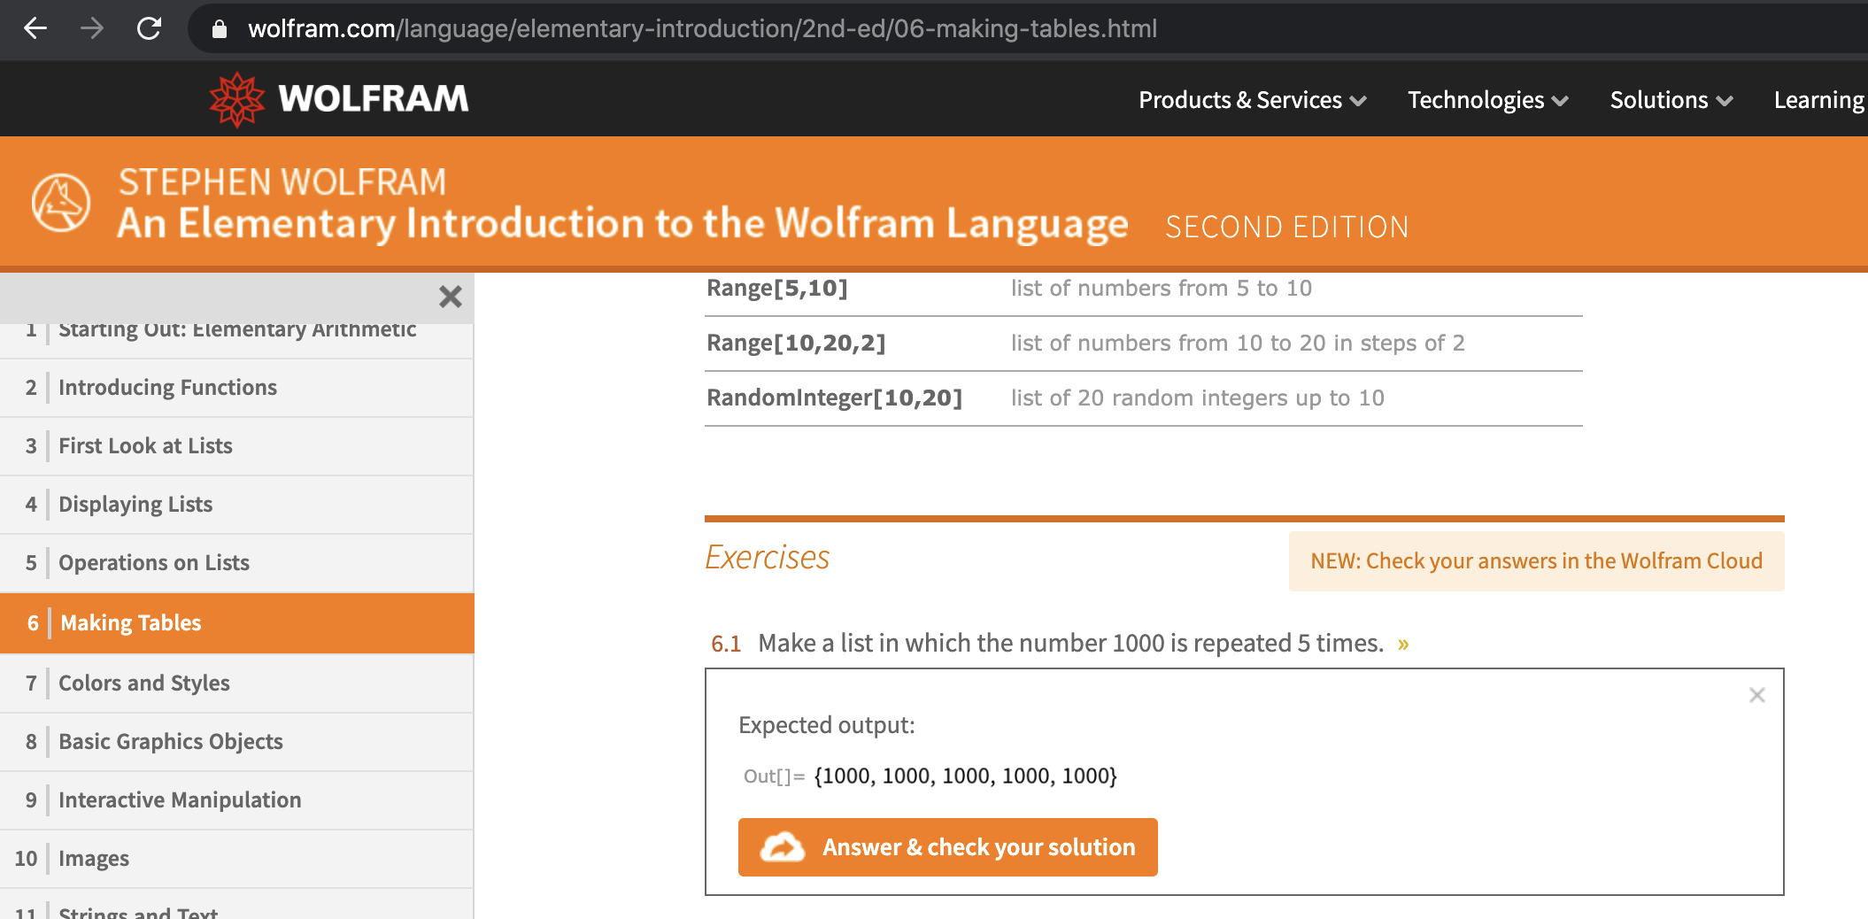Open the Wolfram logo home link

tap(339, 98)
